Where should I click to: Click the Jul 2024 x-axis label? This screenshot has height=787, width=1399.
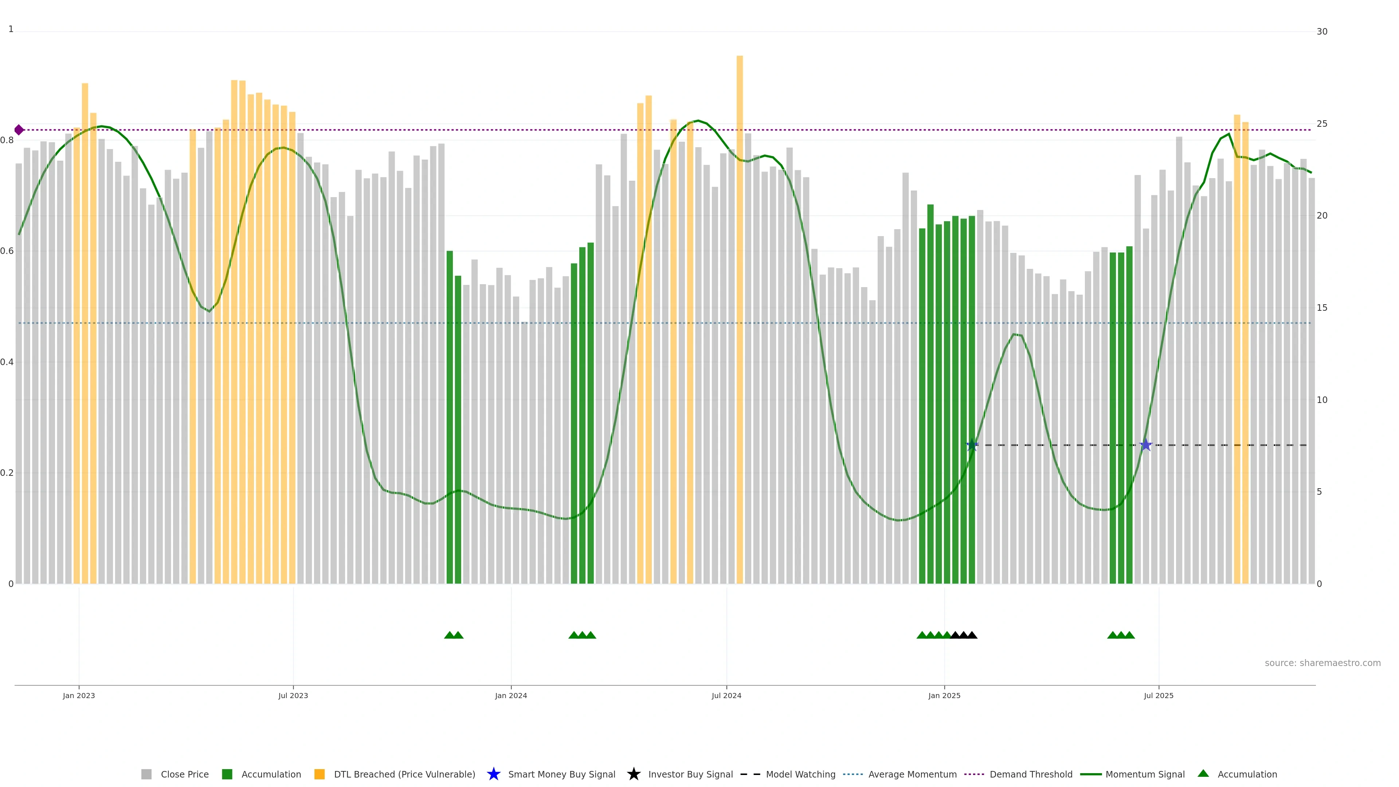[x=726, y=695]
